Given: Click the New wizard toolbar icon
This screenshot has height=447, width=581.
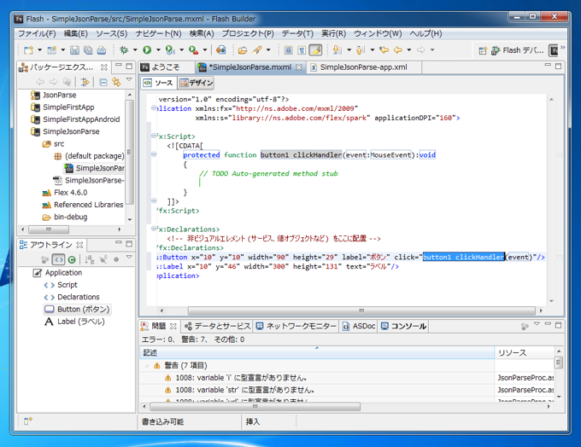Looking at the screenshot, I should pos(28,50).
